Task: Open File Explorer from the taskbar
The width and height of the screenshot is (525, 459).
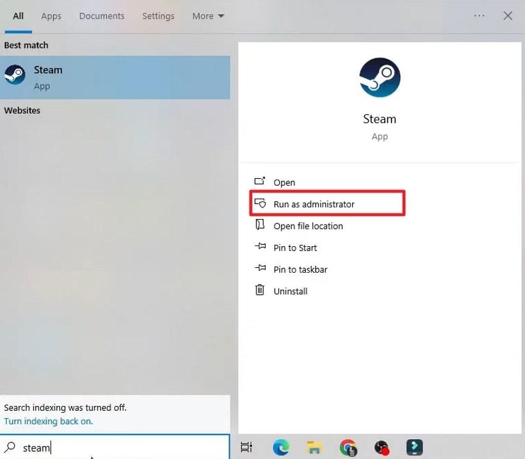Action: pos(314,447)
